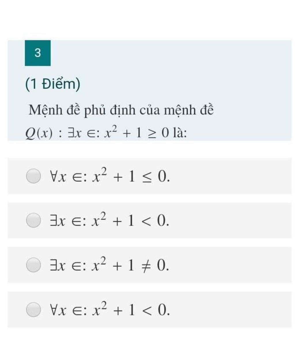Click the ∃ symbol in the third answer

click(x=53, y=266)
